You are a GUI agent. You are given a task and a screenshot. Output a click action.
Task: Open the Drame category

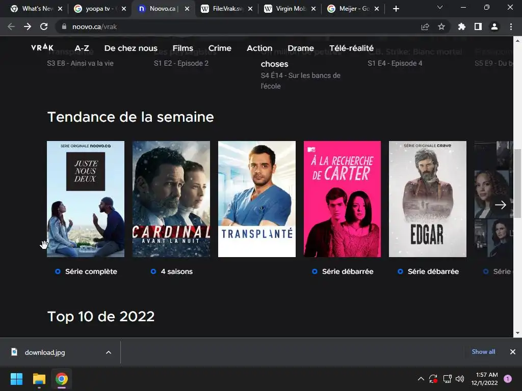coord(301,48)
